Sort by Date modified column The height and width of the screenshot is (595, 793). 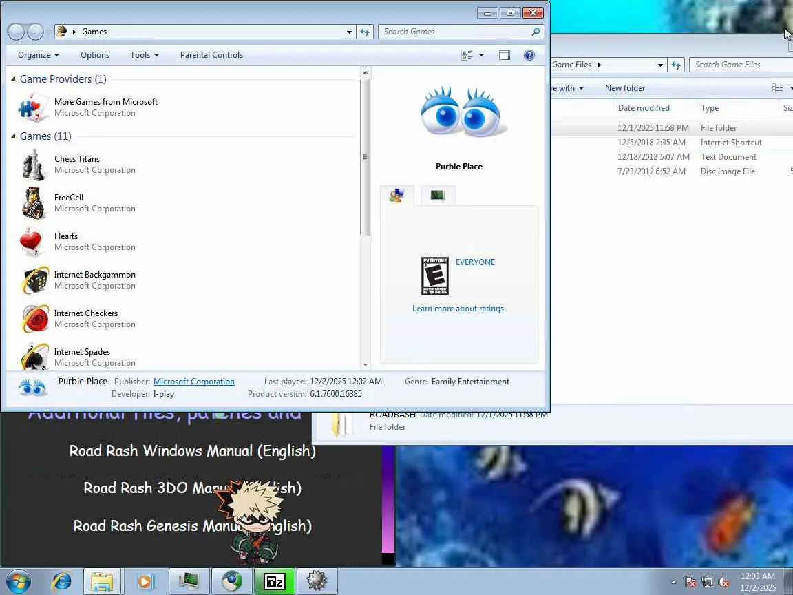(644, 107)
